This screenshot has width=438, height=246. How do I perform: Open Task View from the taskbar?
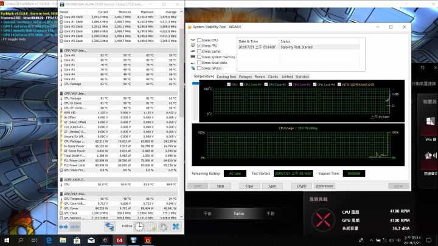[x=34, y=240]
